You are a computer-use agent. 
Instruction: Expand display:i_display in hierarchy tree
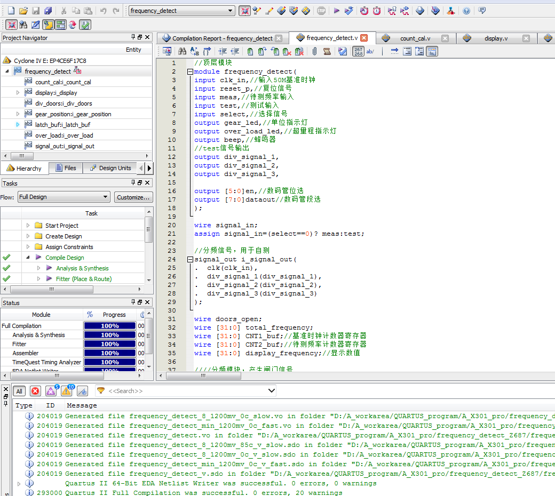pyautogui.click(x=18, y=93)
